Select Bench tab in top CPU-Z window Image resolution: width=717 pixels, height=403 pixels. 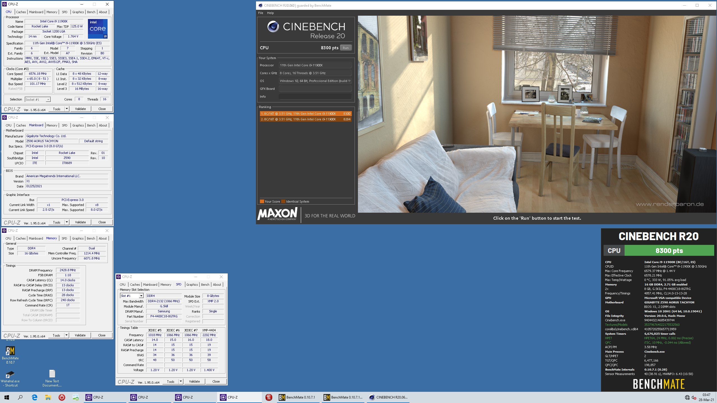tap(91, 12)
